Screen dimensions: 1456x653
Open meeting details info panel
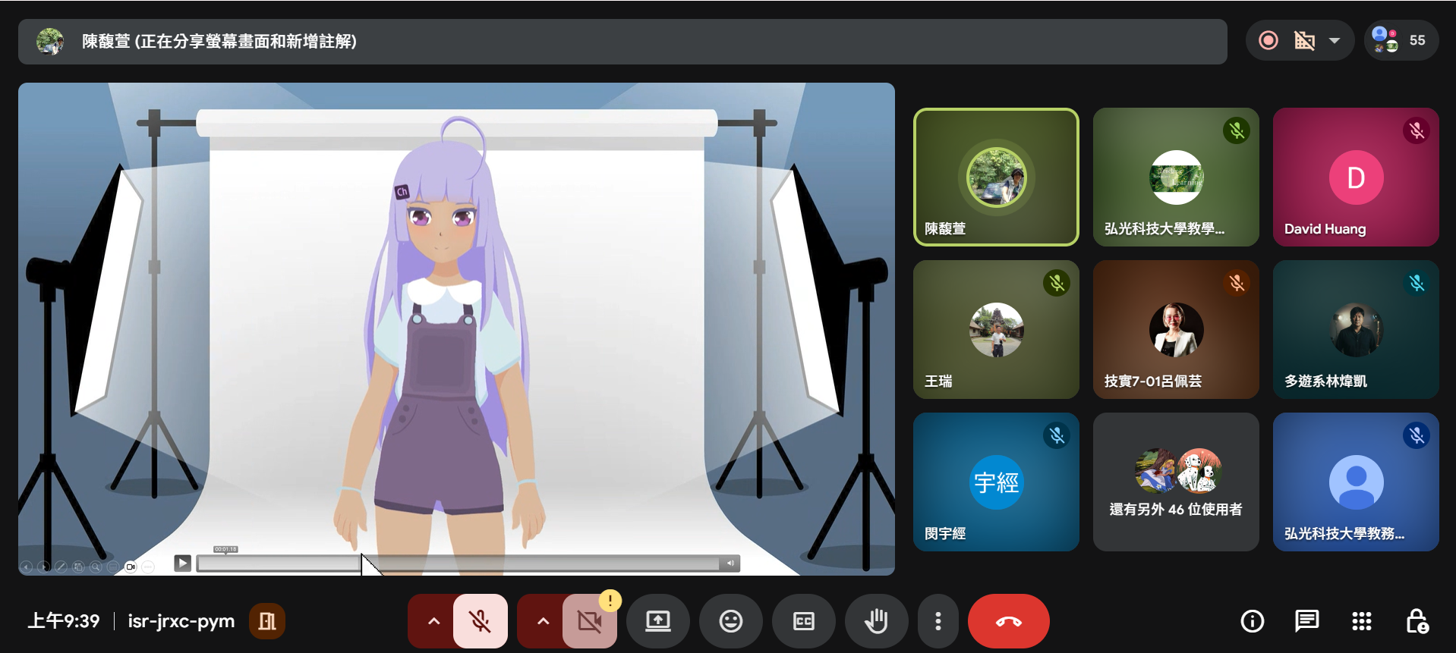(1252, 621)
